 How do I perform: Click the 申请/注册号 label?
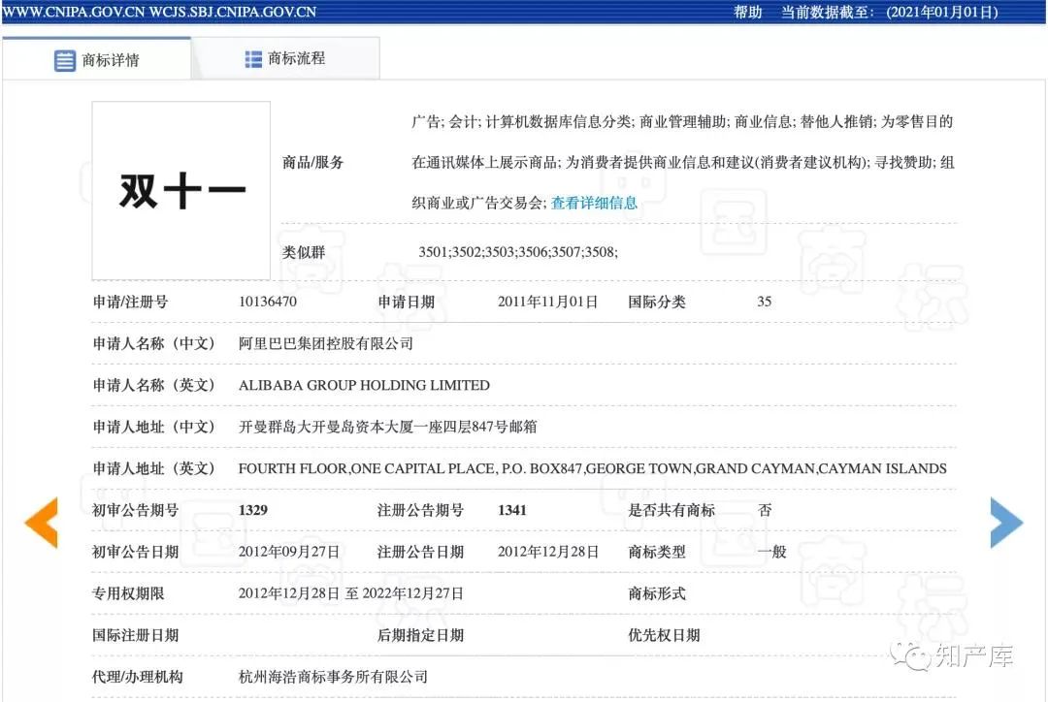pos(130,302)
